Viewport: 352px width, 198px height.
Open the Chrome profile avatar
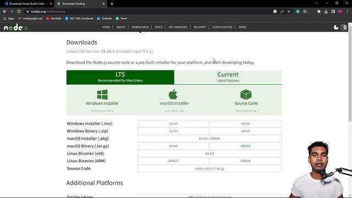(x=340, y=12)
